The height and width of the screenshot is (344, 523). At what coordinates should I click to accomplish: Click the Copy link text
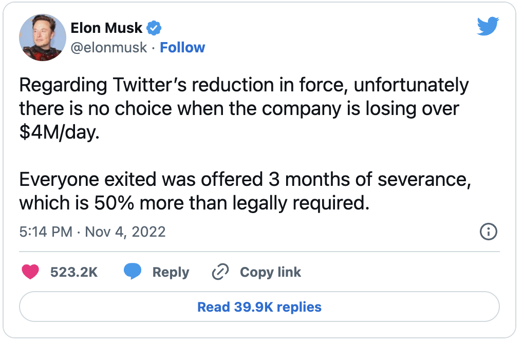click(270, 272)
